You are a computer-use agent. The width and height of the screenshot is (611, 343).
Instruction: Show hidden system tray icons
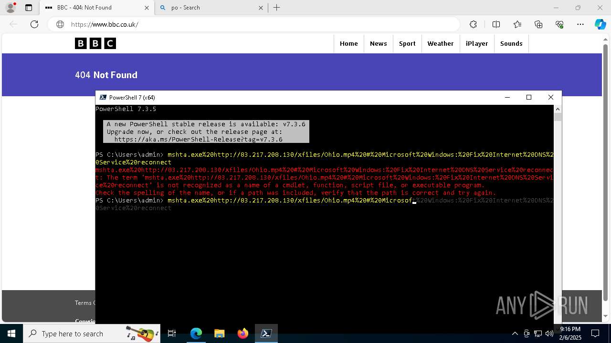click(x=515, y=333)
